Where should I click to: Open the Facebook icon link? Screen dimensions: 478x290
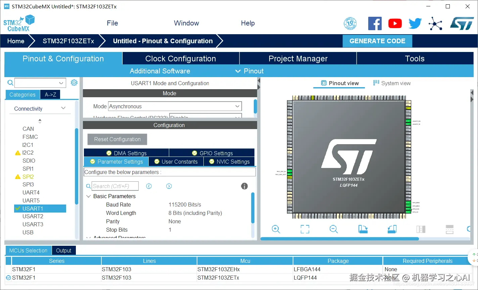pyautogui.click(x=375, y=23)
